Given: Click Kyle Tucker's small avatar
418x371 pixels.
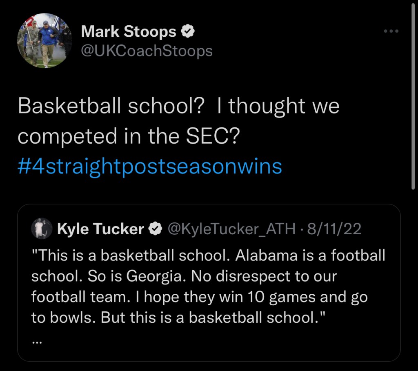Looking at the screenshot, I should [x=42, y=229].
